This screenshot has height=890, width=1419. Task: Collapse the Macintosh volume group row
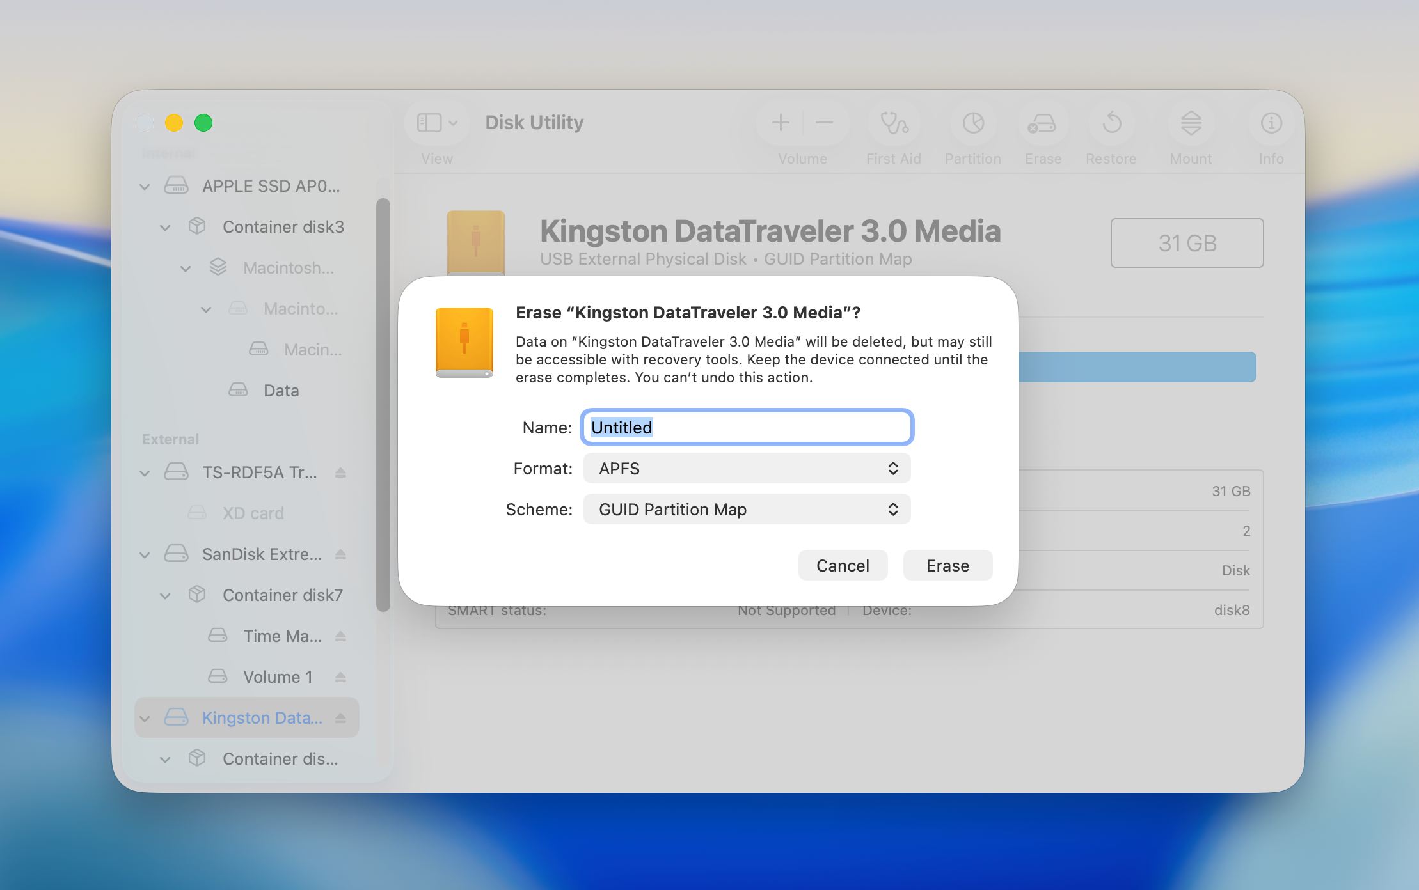(x=186, y=269)
